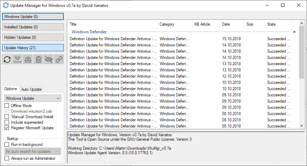Select the first Definition Update entry dated 15.10.2018

point(113,39)
